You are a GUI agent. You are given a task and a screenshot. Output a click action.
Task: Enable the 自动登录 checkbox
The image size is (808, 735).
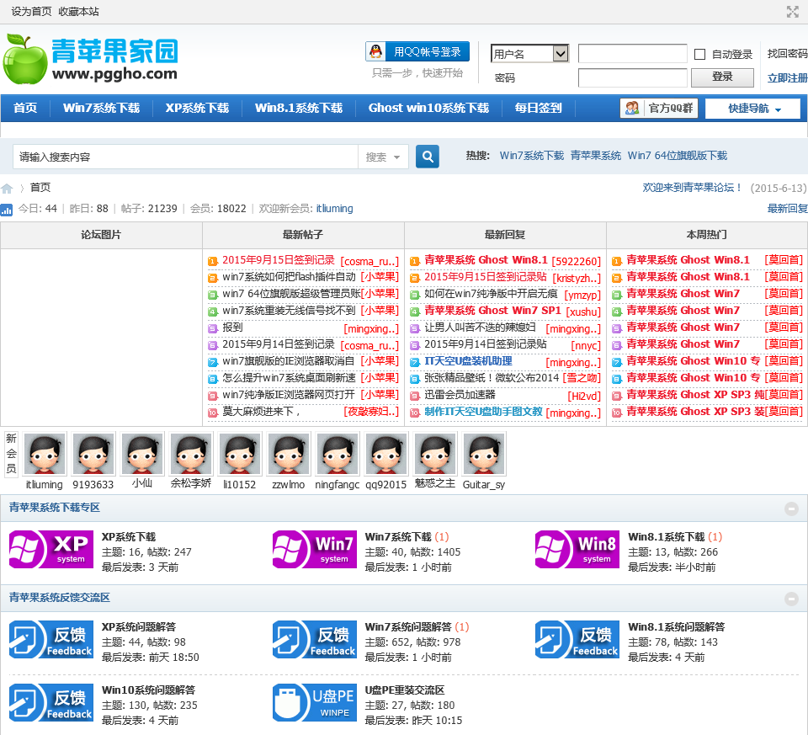click(699, 55)
